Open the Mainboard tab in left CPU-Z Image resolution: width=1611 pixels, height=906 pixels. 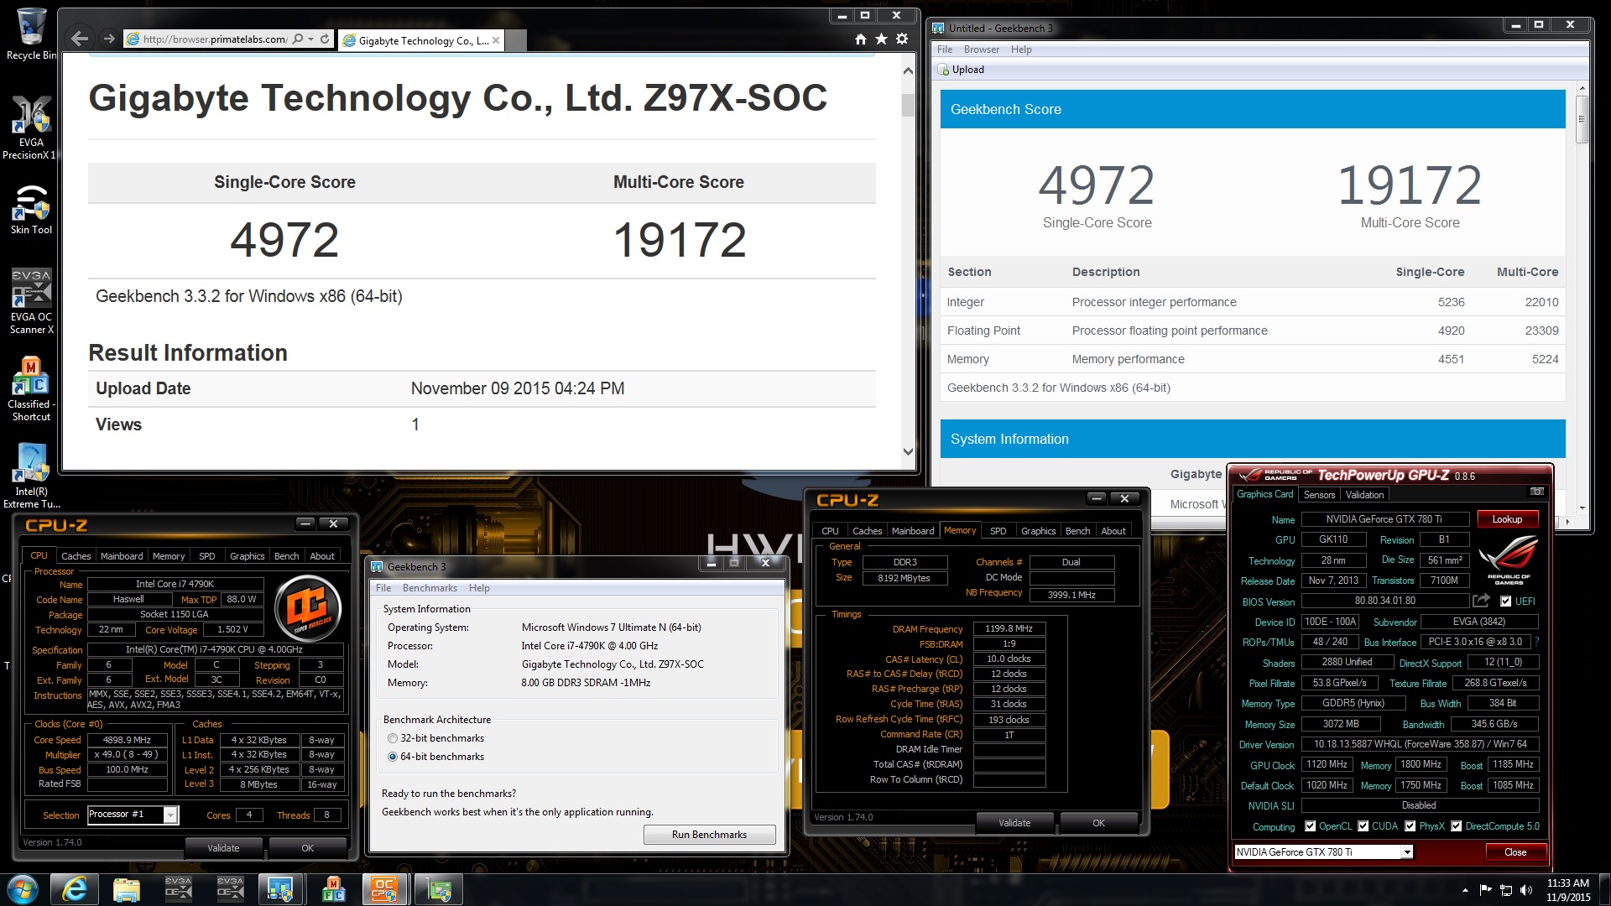(x=122, y=556)
